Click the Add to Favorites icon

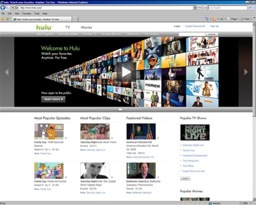[x=7, y=19]
